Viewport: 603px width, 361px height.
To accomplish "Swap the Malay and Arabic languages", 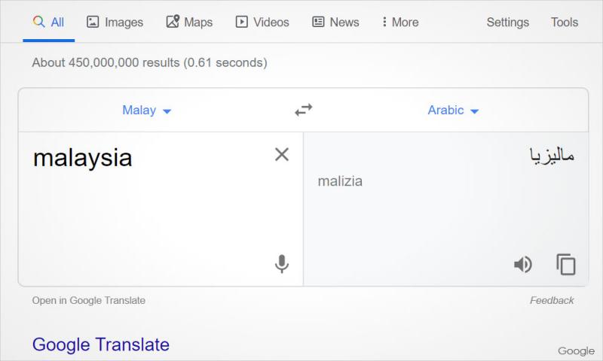I will coord(303,111).
